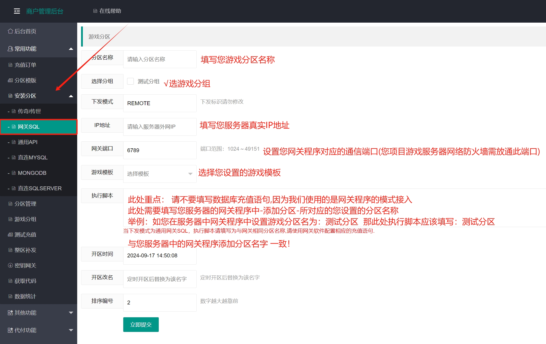This screenshot has width=546, height=344.
Task: Click the icon beside MONGODB
Action: click(14, 173)
